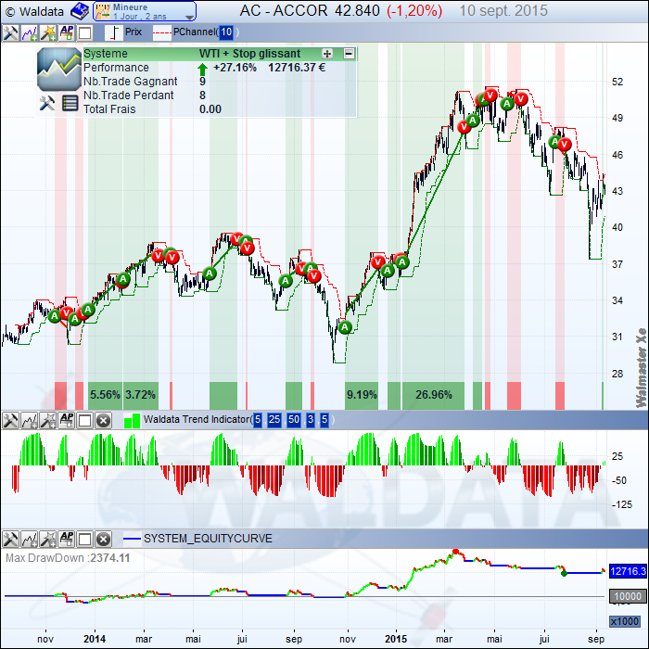Click the green dot marker on equity curve
The width and height of the screenshot is (649, 649).
click(564, 573)
